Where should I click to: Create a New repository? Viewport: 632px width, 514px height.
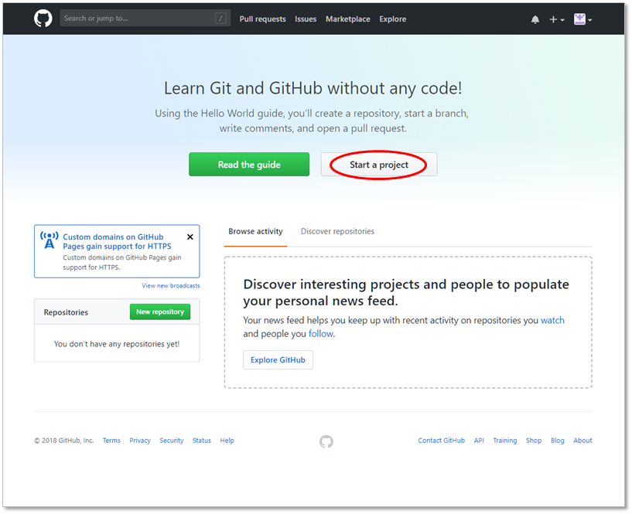pos(160,311)
